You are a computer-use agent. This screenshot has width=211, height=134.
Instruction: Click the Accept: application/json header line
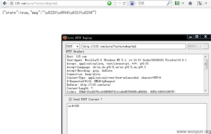tap(108, 63)
